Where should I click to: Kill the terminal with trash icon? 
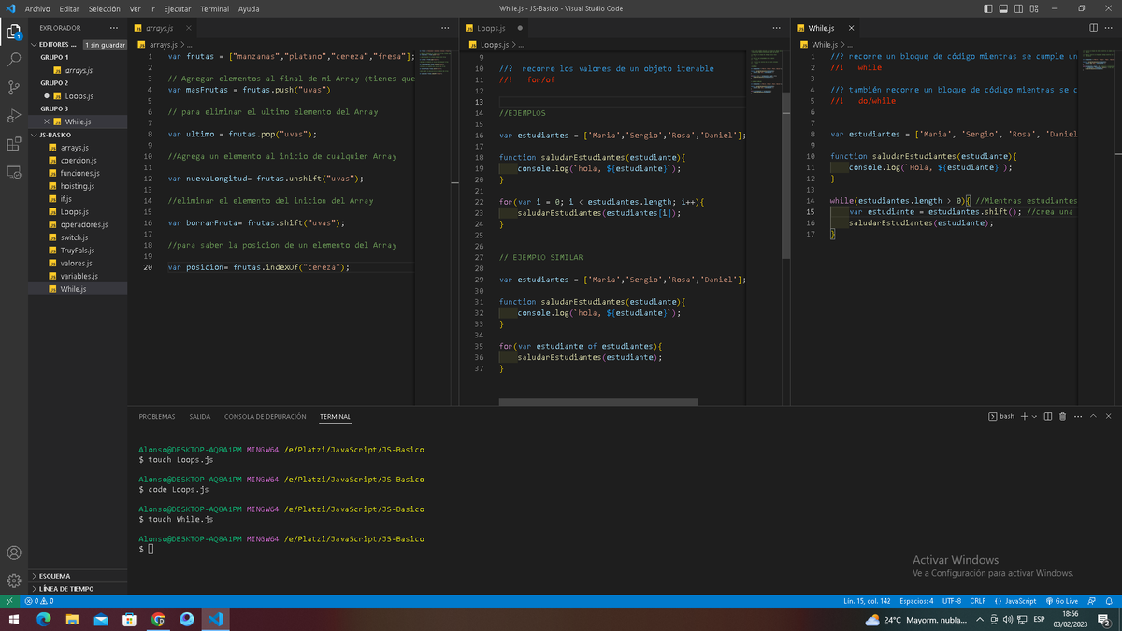tap(1062, 416)
